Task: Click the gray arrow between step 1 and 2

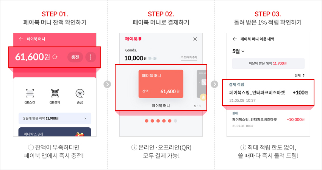Action: pos(107,84)
